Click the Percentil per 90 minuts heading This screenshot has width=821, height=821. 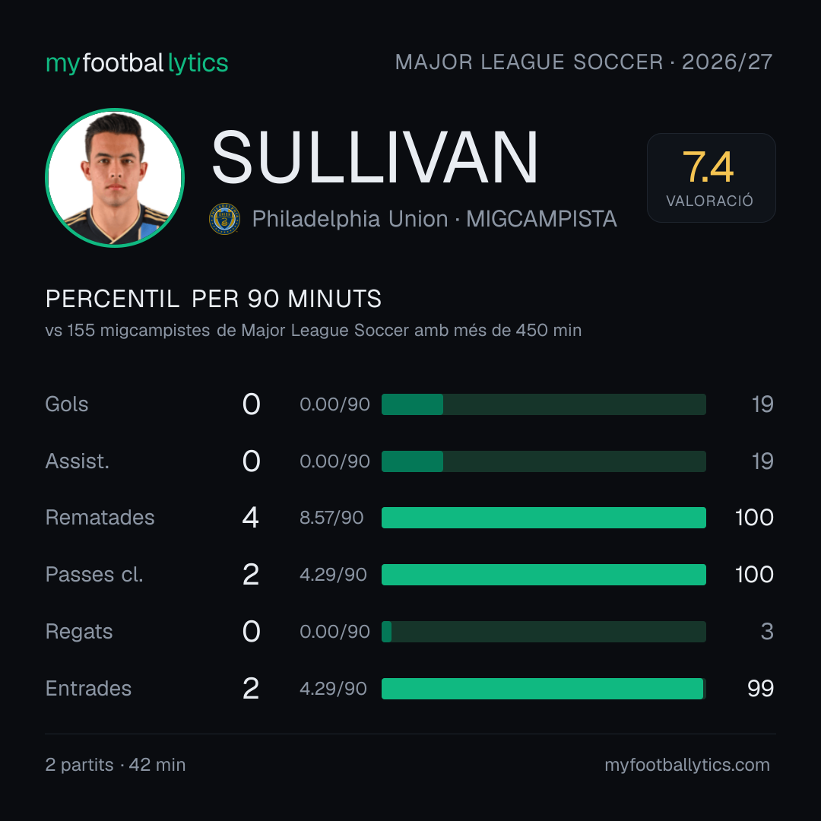tap(214, 299)
